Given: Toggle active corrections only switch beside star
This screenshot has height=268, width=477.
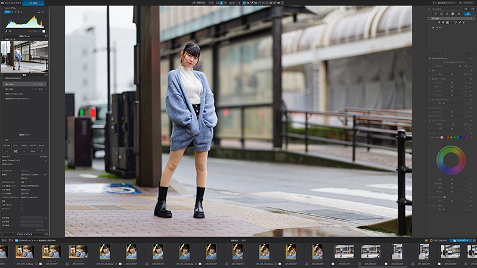Looking at the screenshot, I should 472,9.
